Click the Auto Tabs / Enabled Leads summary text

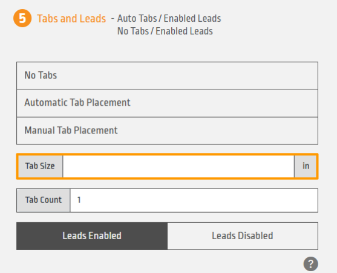169,19
